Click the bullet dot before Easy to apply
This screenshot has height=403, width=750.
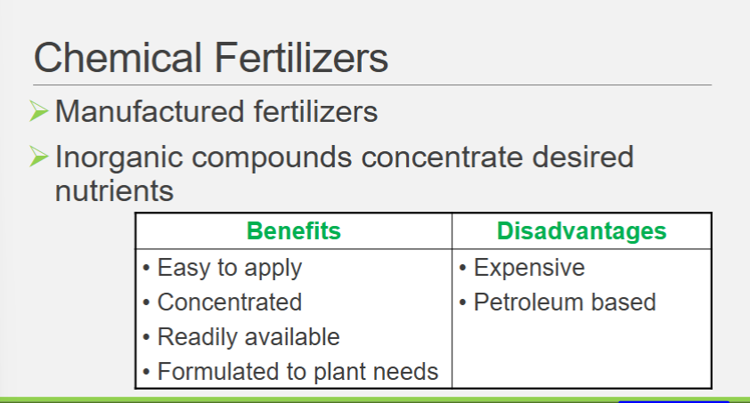click(x=146, y=268)
